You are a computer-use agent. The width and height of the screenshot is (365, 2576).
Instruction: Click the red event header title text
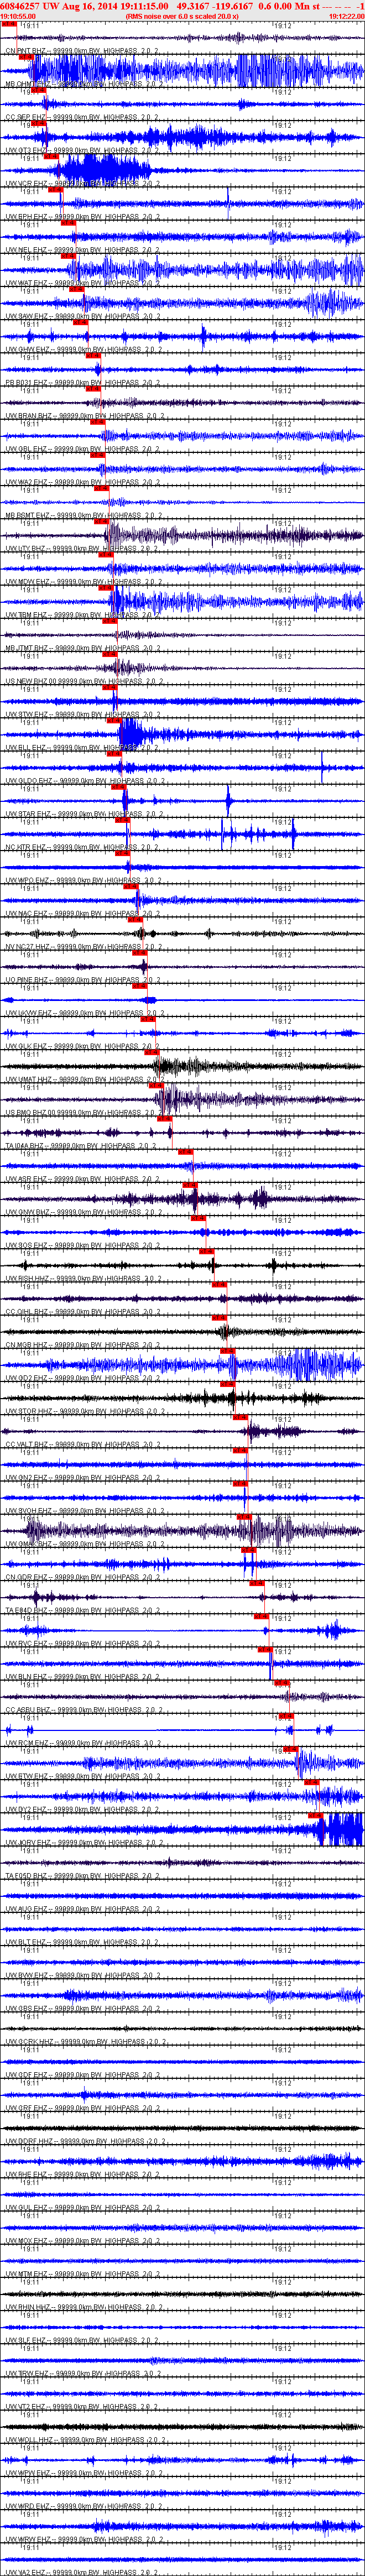click(182, 6)
